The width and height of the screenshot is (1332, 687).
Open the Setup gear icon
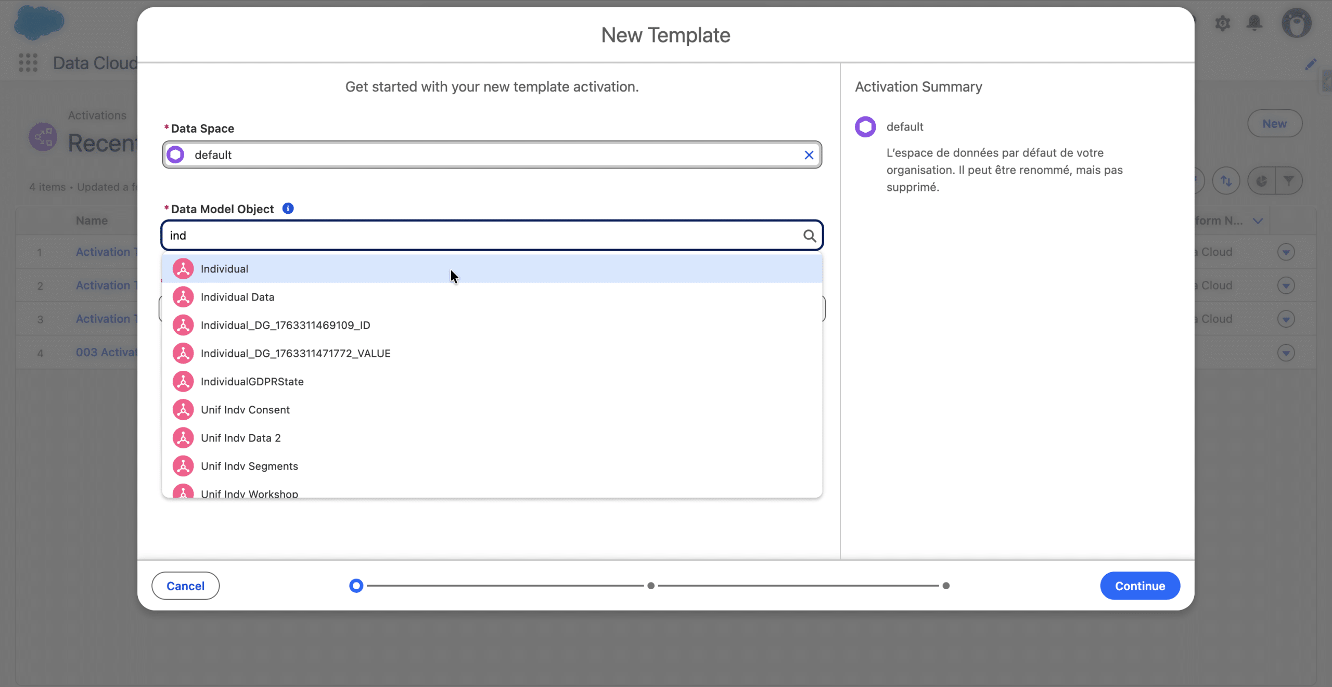1222,23
